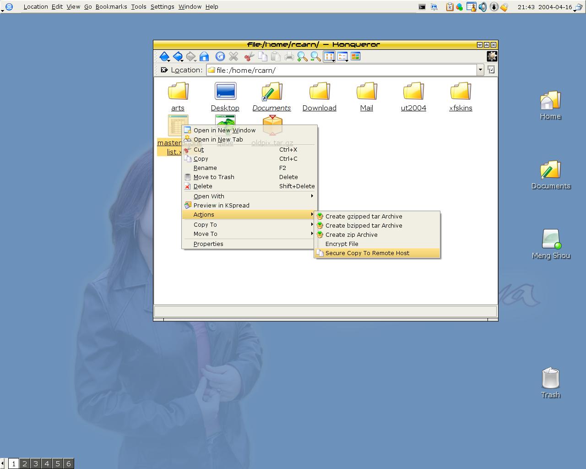Open the Download folder
Image resolution: width=586 pixels, height=469 pixels.
click(x=319, y=96)
